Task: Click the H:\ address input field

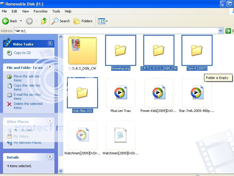Action: click(116, 31)
